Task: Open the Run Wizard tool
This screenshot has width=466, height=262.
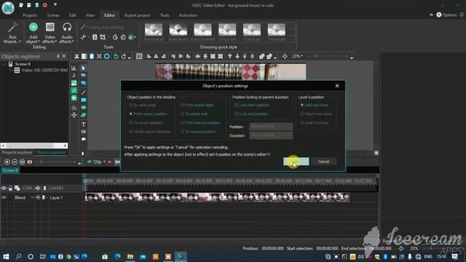Action: [x=12, y=32]
